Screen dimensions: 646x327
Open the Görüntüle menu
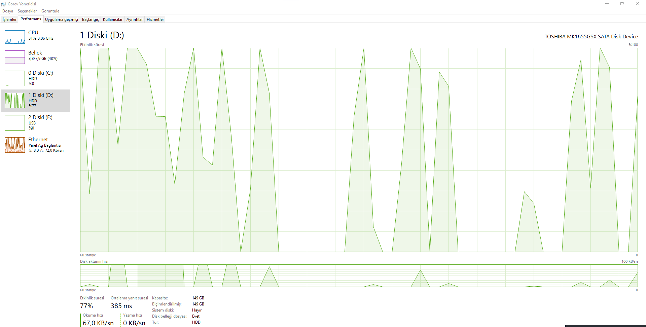[x=50, y=11]
